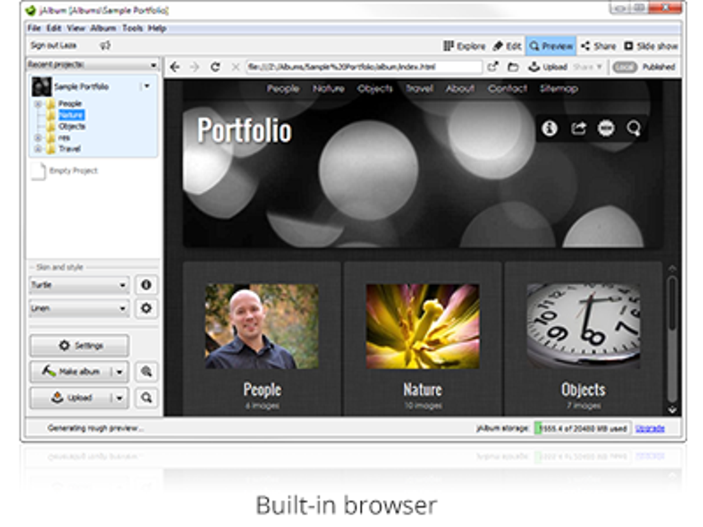Click the round icon right of banner share

pos(606,129)
